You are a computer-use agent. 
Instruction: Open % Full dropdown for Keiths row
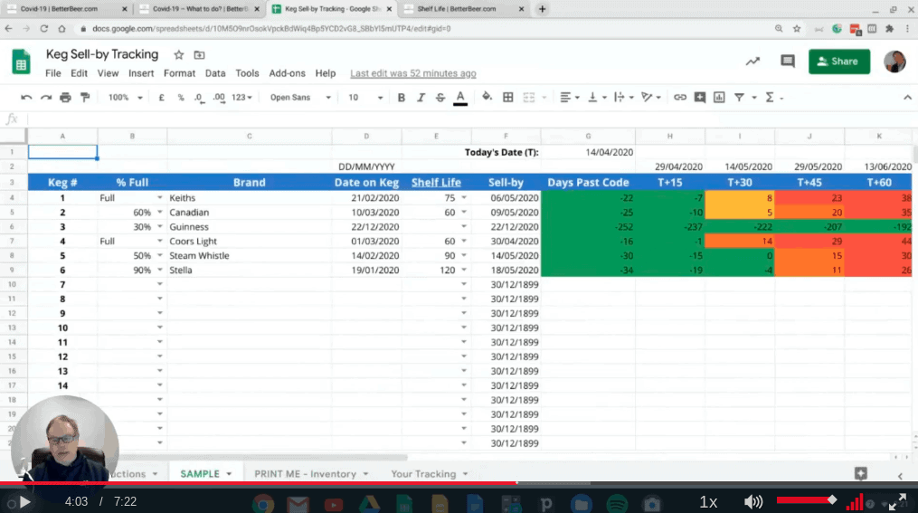pyautogui.click(x=160, y=198)
